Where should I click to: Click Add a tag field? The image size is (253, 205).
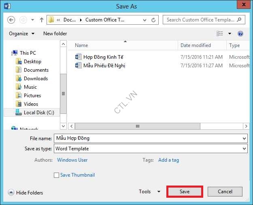coord(169,160)
